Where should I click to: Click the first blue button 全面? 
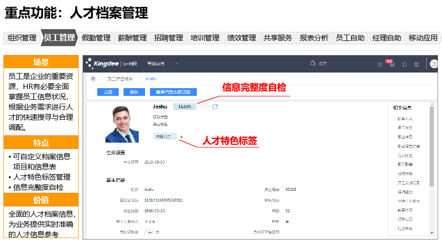point(107,92)
